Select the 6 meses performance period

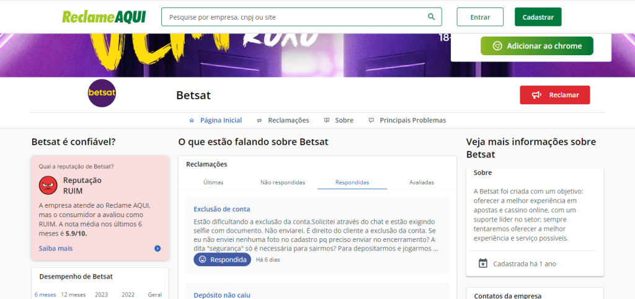(x=45, y=295)
